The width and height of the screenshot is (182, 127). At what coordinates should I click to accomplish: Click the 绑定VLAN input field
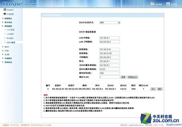(109, 77)
